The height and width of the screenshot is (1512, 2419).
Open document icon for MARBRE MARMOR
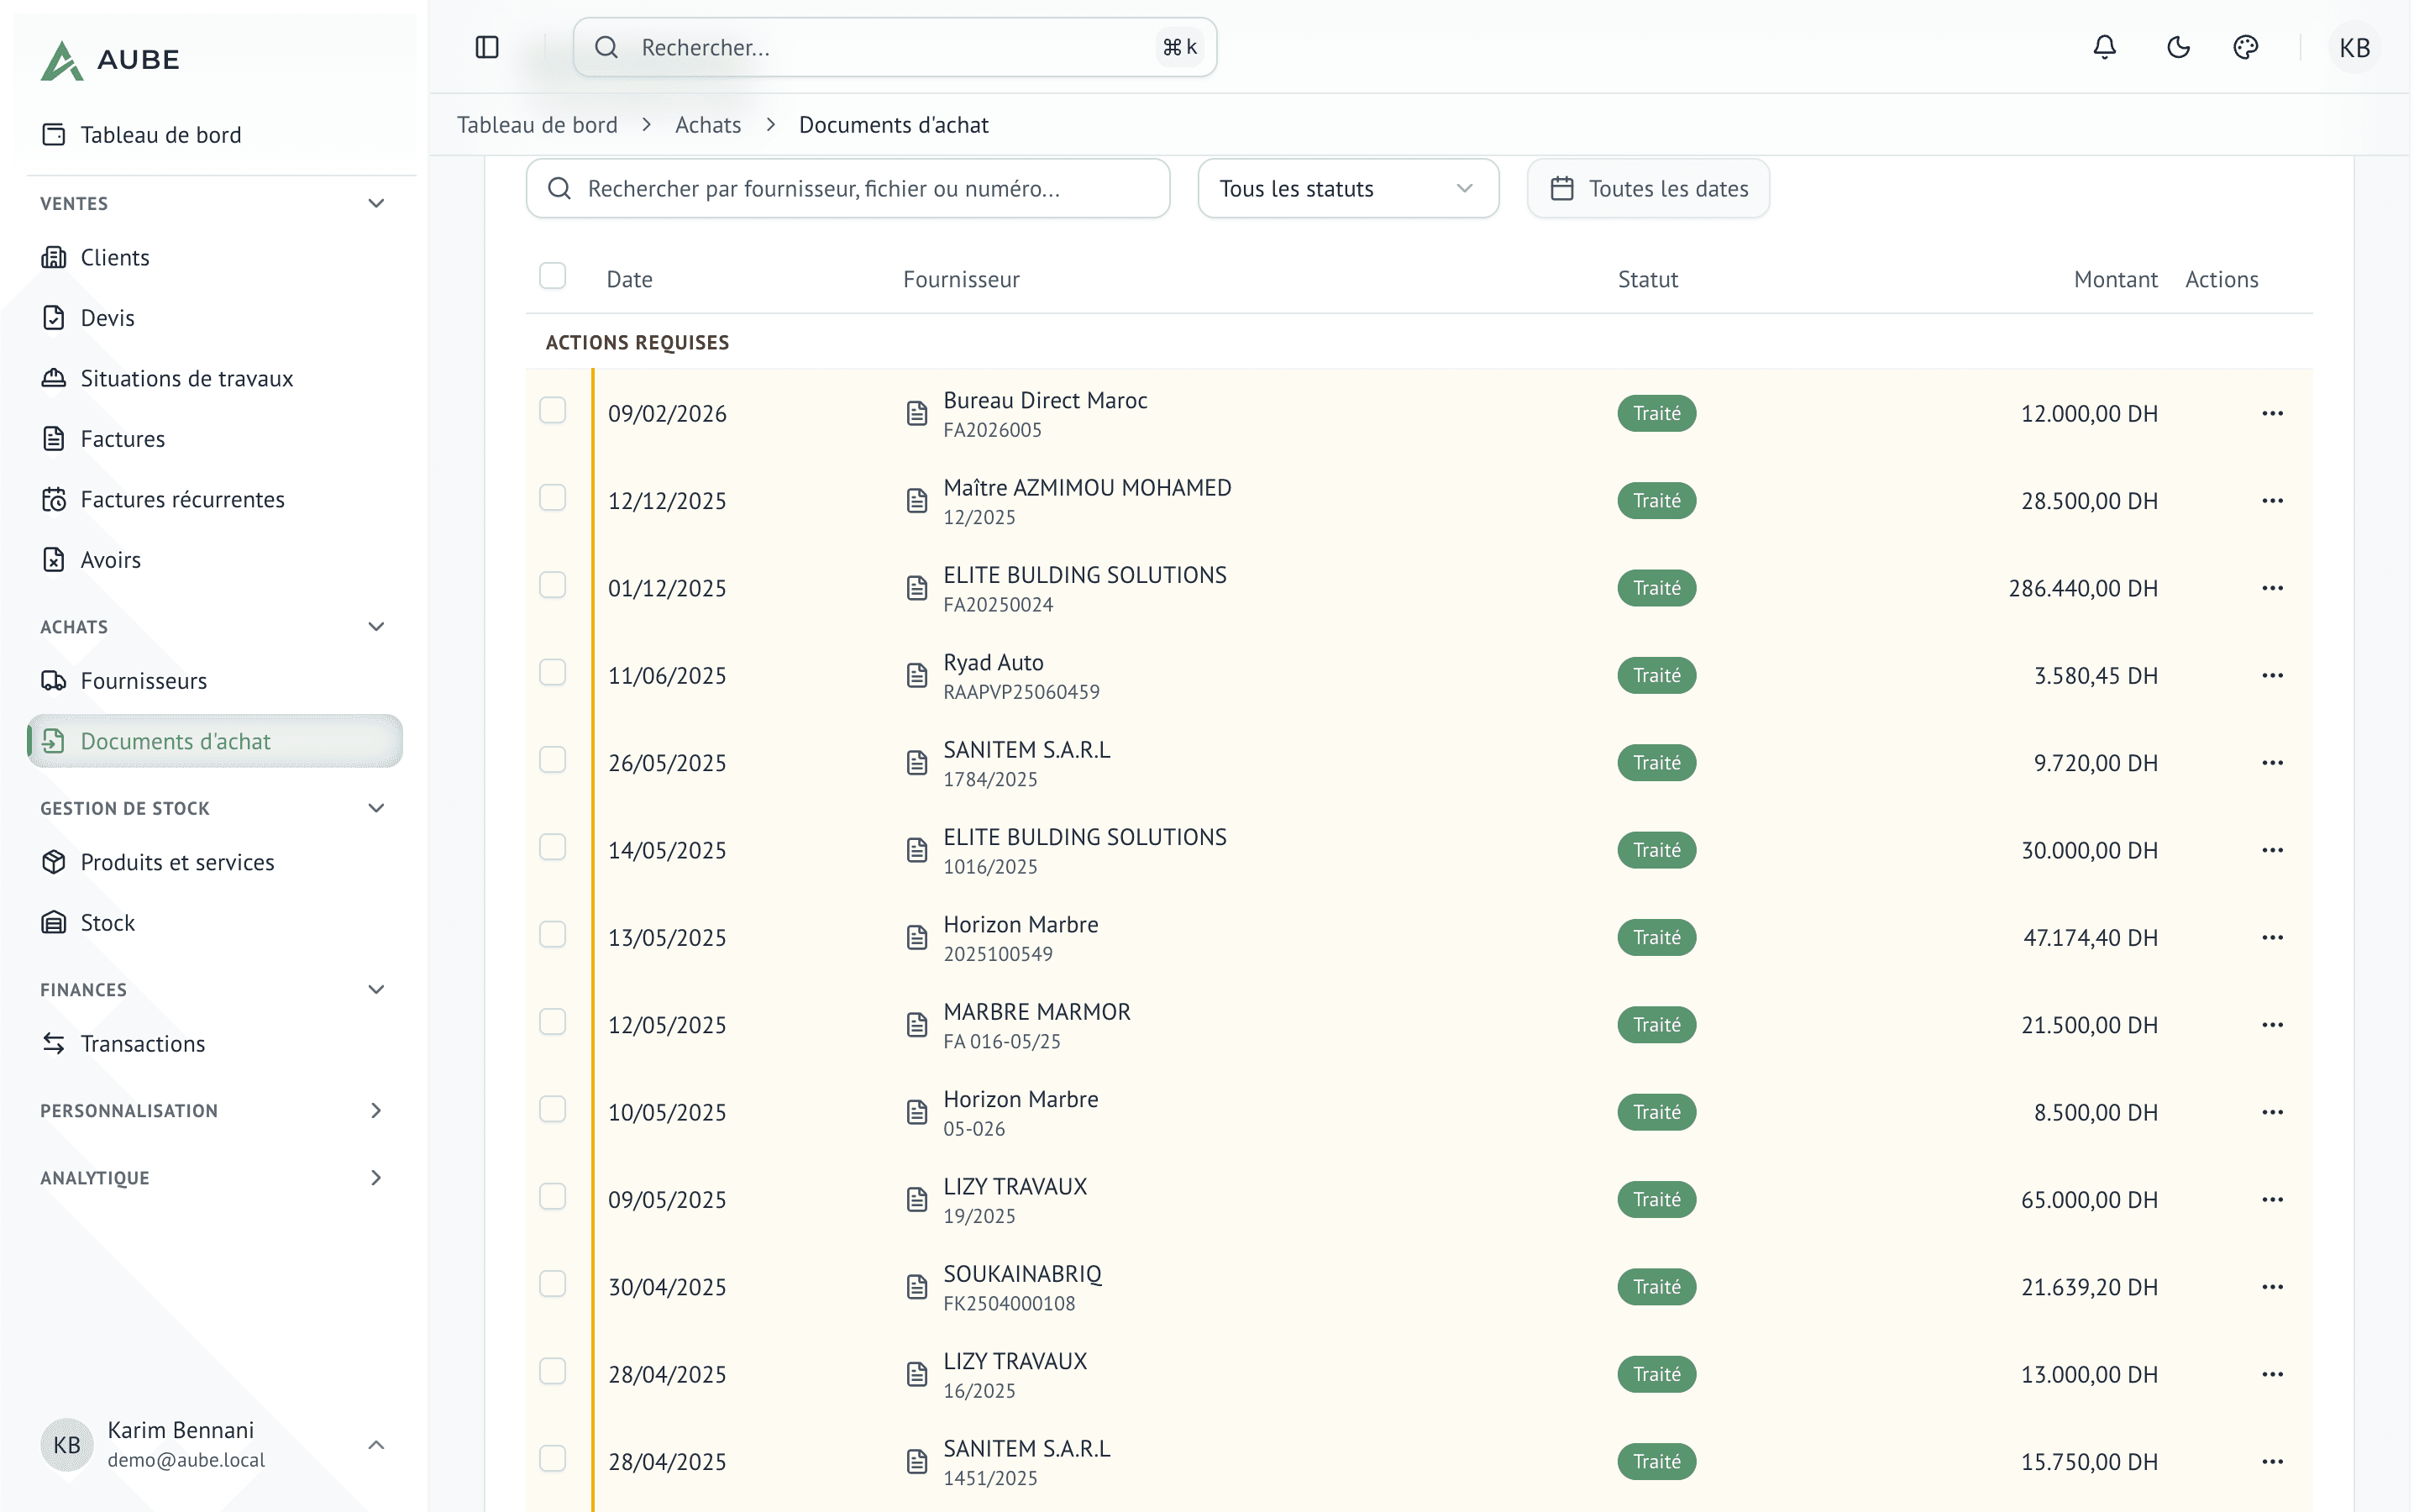(x=916, y=1025)
